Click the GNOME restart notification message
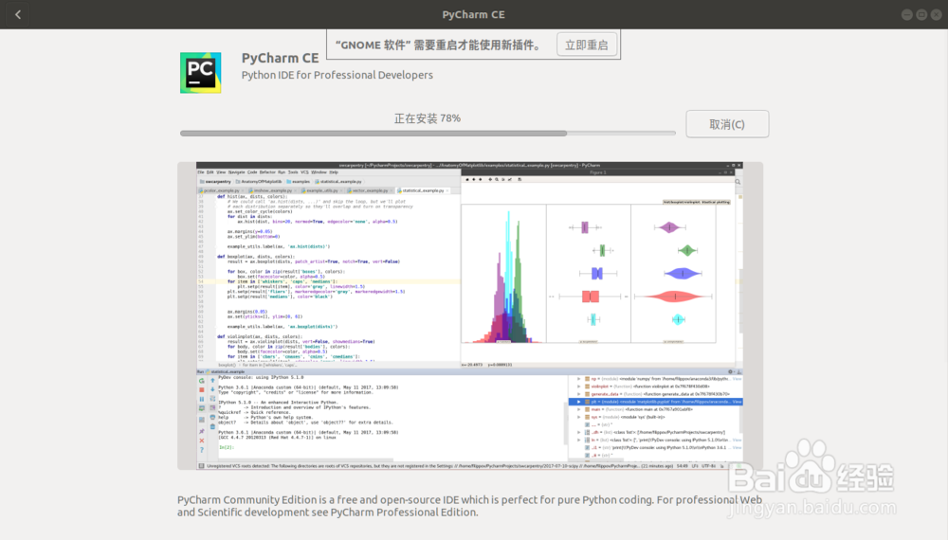The height and width of the screenshot is (540, 948). (441, 45)
